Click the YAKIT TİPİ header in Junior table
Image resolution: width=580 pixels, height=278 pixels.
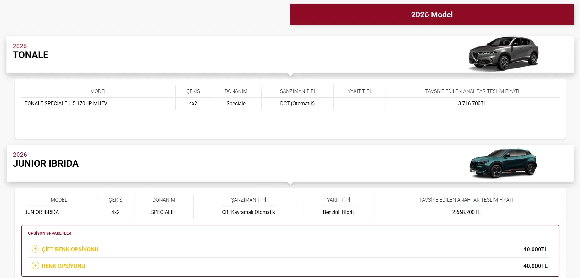coord(338,200)
